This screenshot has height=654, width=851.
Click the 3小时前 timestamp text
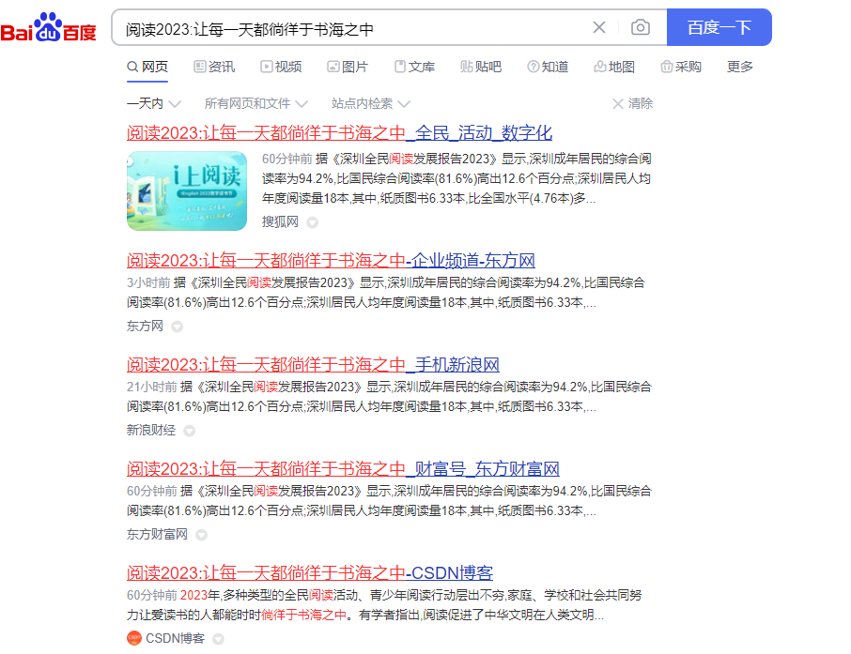pos(148,282)
